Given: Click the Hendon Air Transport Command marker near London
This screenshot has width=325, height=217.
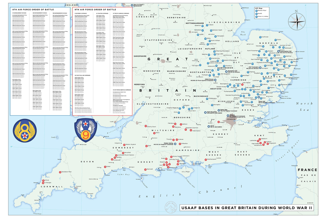Looking at the screenshot, I should (x=229, y=115).
